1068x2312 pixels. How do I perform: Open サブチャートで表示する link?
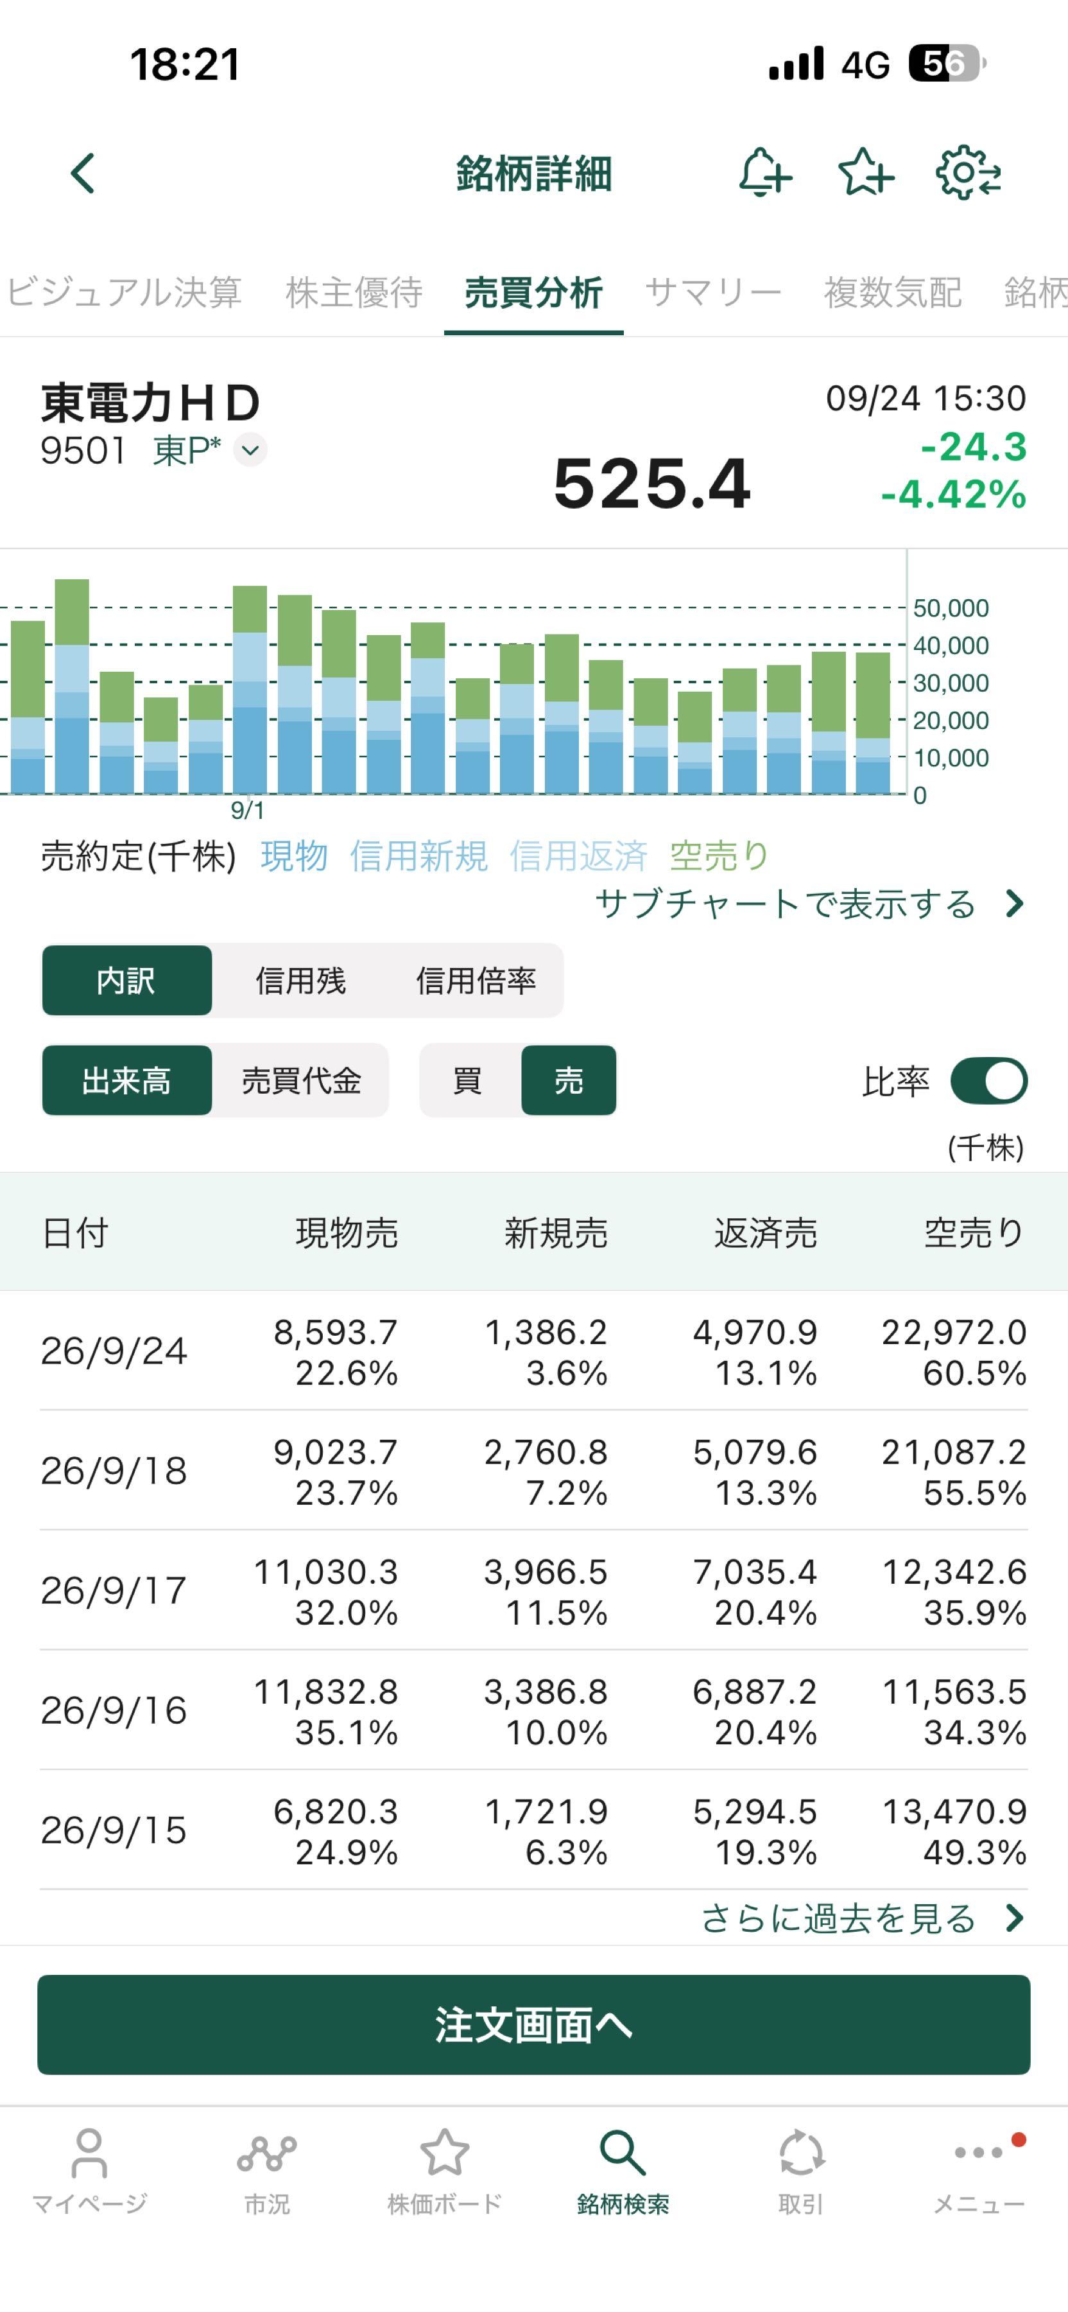(809, 904)
